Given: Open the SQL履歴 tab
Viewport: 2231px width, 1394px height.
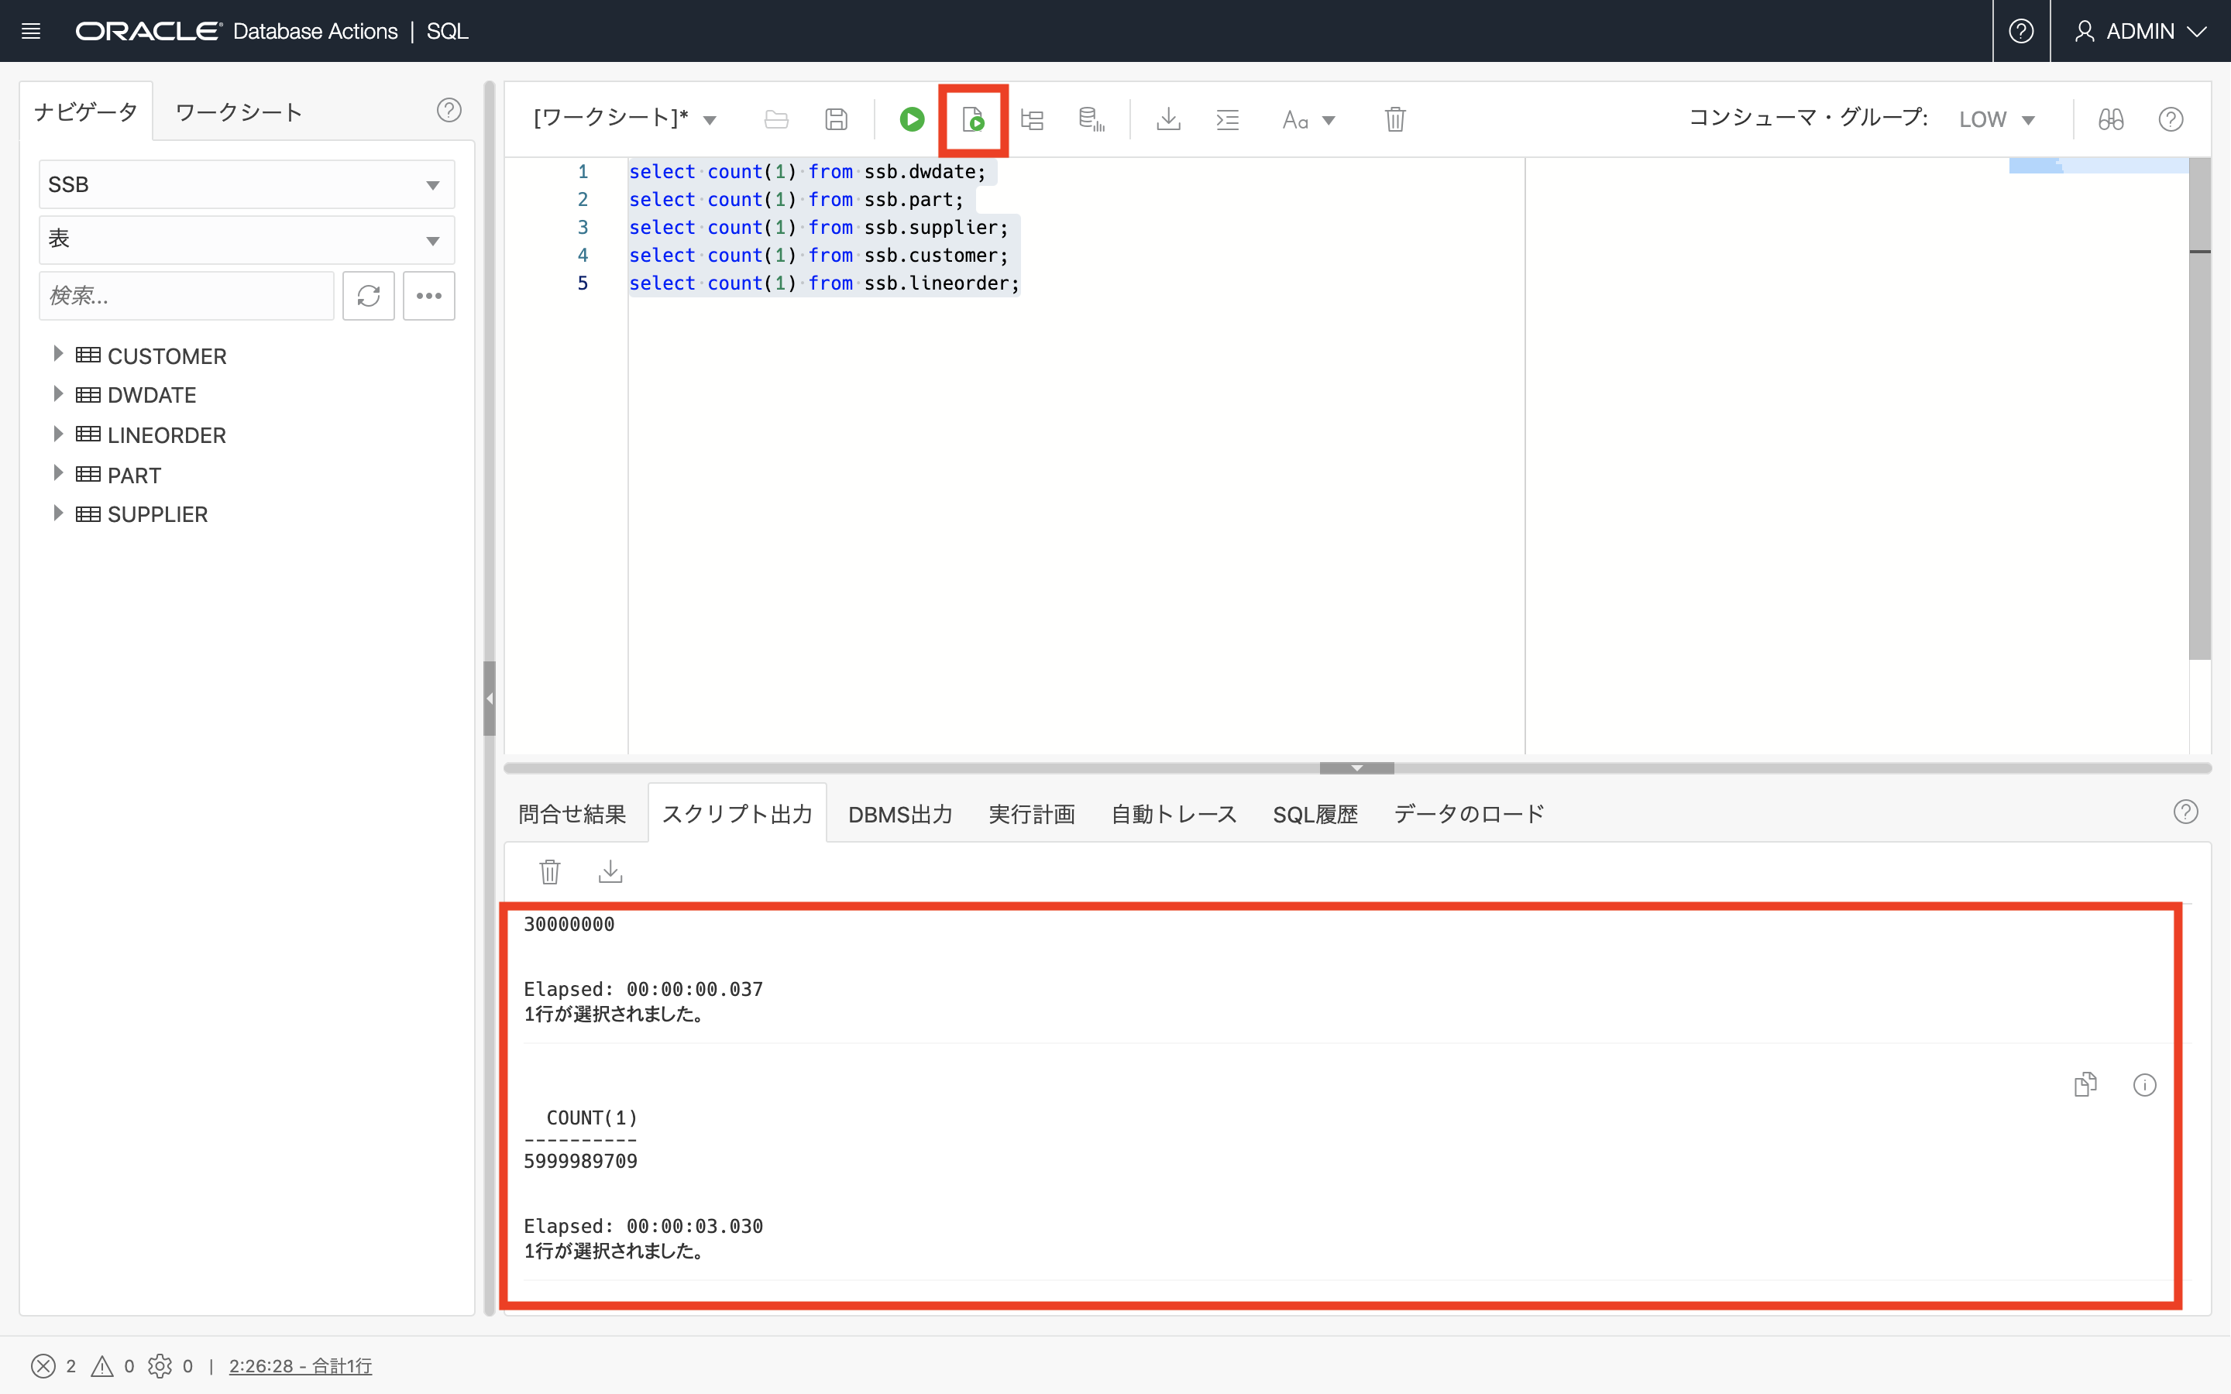Looking at the screenshot, I should point(1315,814).
